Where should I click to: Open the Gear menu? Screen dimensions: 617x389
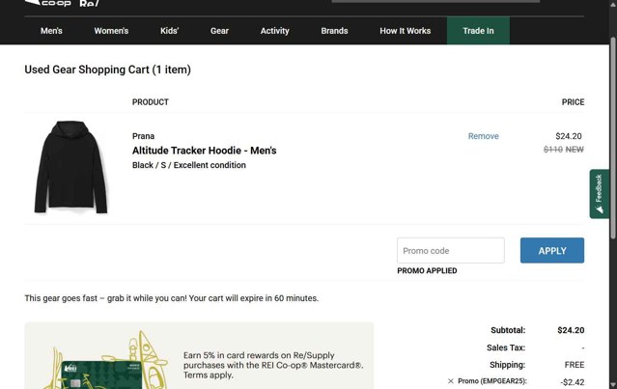click(x=219, y=31)
